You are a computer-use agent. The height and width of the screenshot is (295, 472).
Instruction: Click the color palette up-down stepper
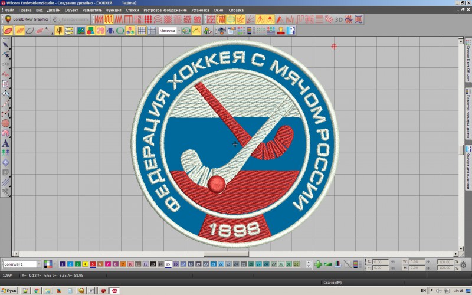(308, 264)
